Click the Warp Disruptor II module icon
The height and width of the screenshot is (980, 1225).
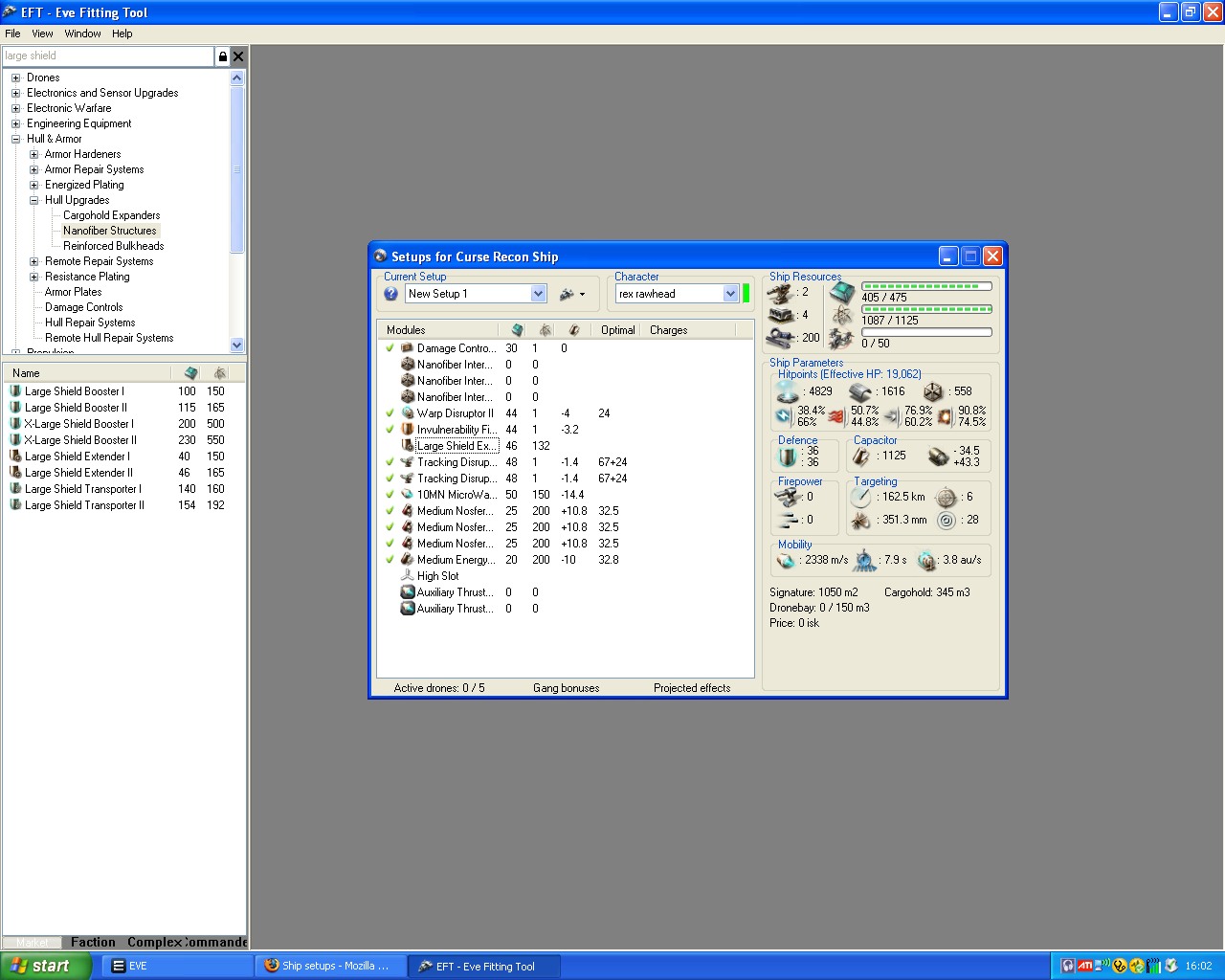(x=408, y=413)
